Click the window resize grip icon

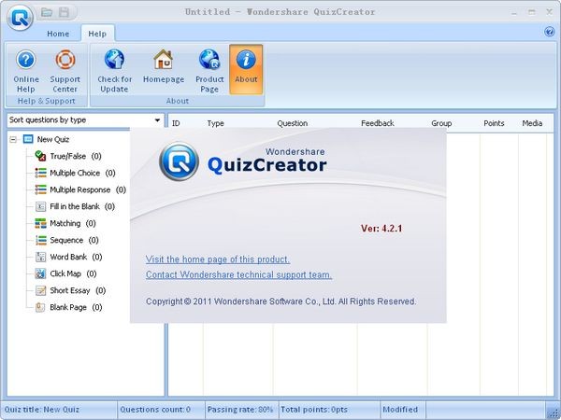(553, 412)
